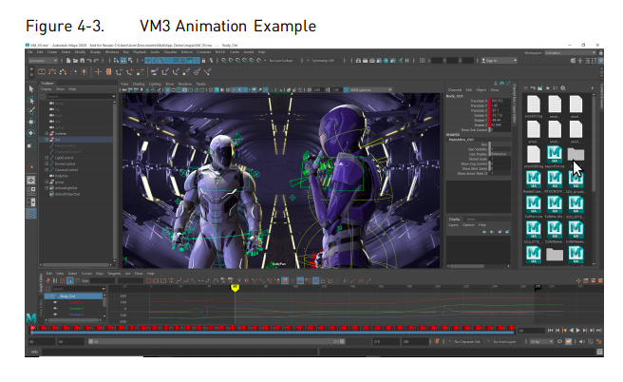Toggle playback loop mode
This screenshot has height=382, width=623.
click(559, 341)
